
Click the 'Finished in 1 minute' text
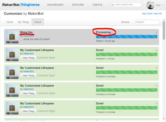[x=105, y=59]
